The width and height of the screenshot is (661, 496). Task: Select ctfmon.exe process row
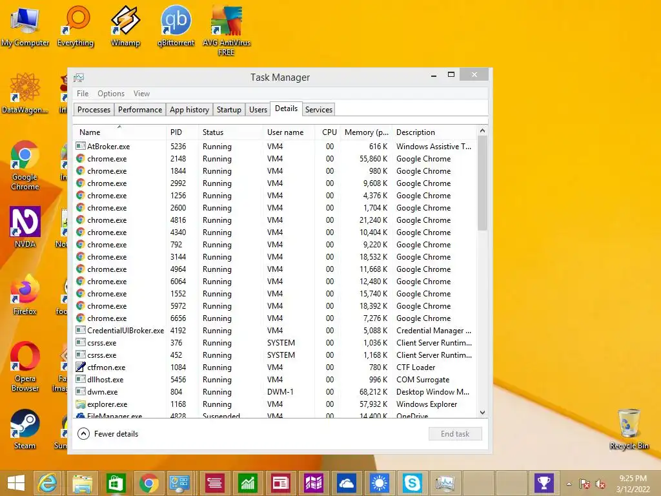275,367
